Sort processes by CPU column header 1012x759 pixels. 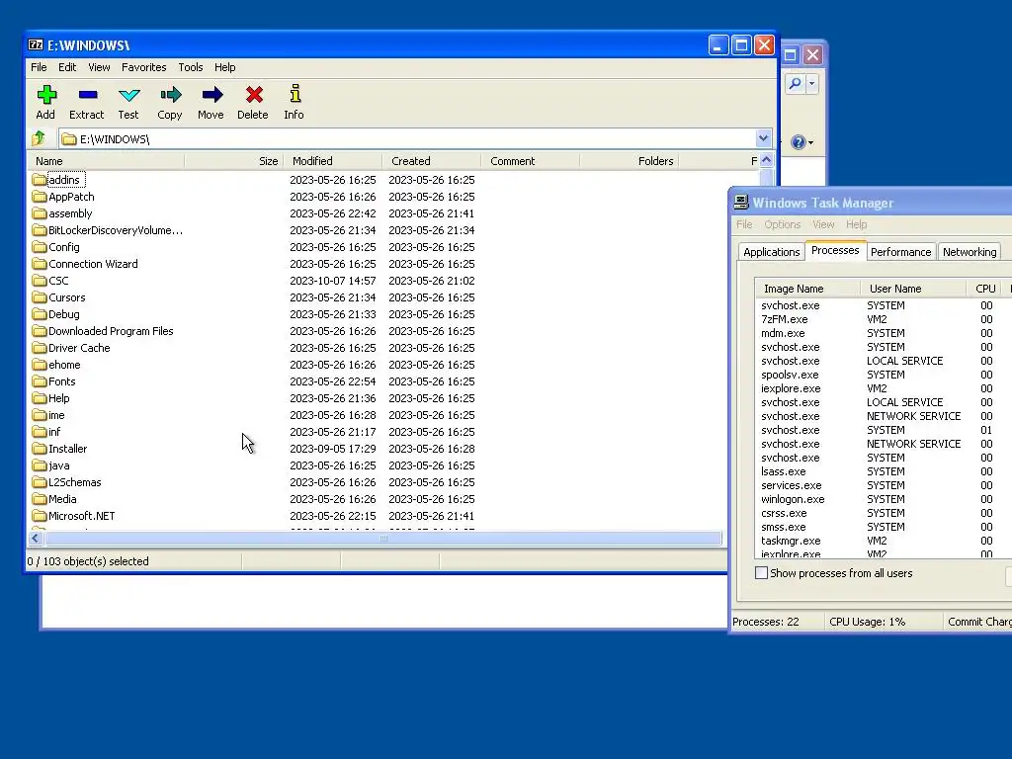coord(985,289)
